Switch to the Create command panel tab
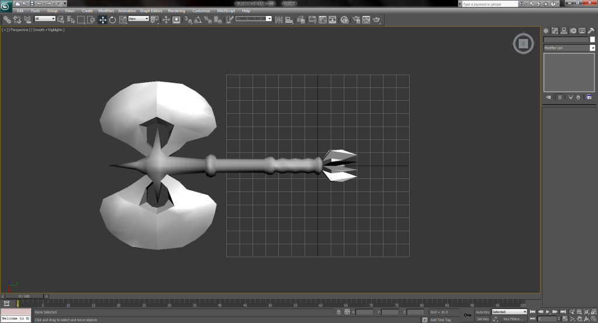This screenshot has height=323, width=598. pos(546,31)
